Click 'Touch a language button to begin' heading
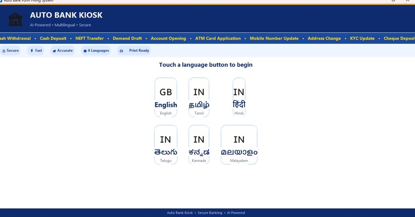 click(x=205, y=65)
